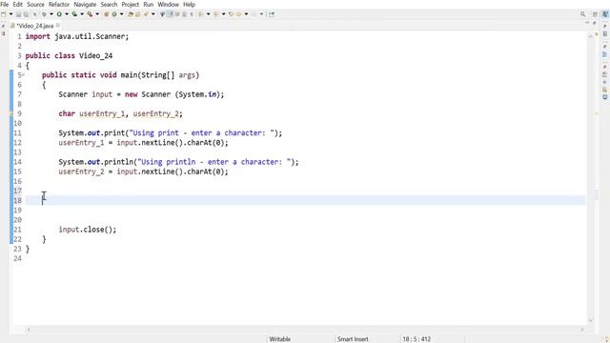This screenshot has width=610, height=343.
Task: Open the Navigate menu
Action: click(85, 4)
